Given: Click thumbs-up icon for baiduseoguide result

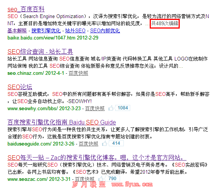Looking at the screenshot, I should 105,144.
